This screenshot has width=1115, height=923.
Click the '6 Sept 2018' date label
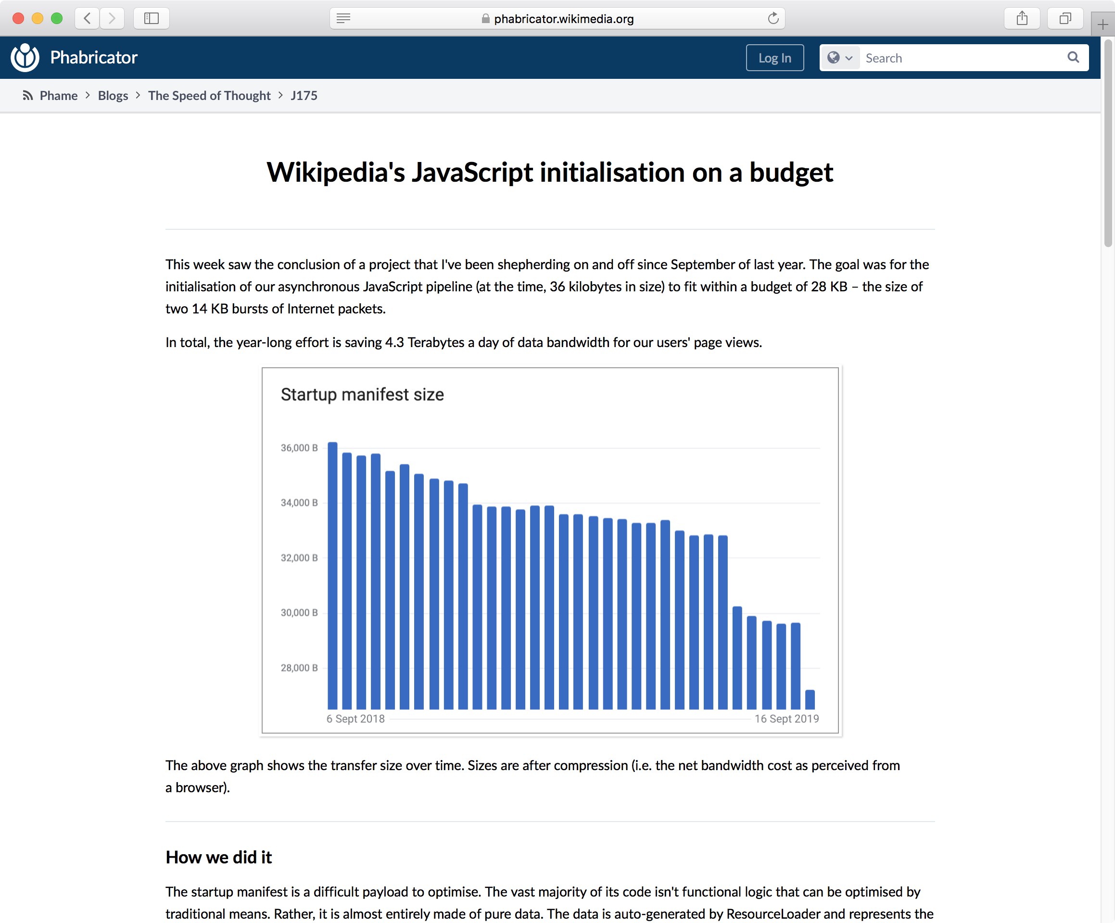click(355, 719)
